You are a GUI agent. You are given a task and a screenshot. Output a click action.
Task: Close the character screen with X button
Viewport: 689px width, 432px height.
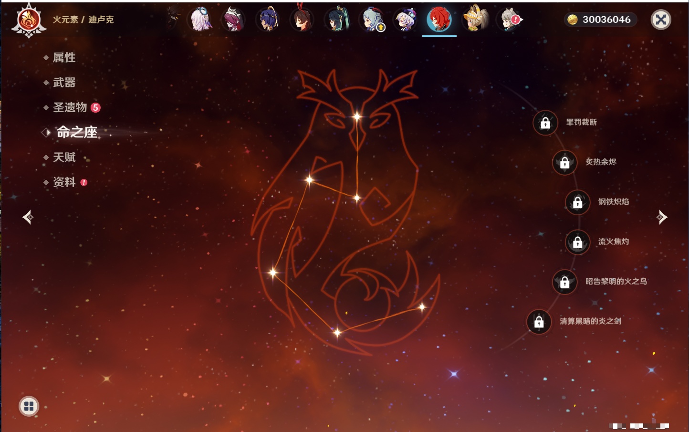pos(661,20)
